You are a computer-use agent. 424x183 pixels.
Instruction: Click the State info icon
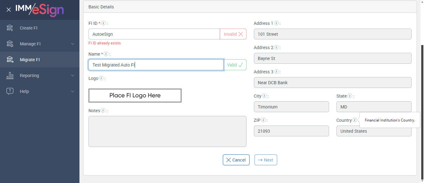[350, 96]
